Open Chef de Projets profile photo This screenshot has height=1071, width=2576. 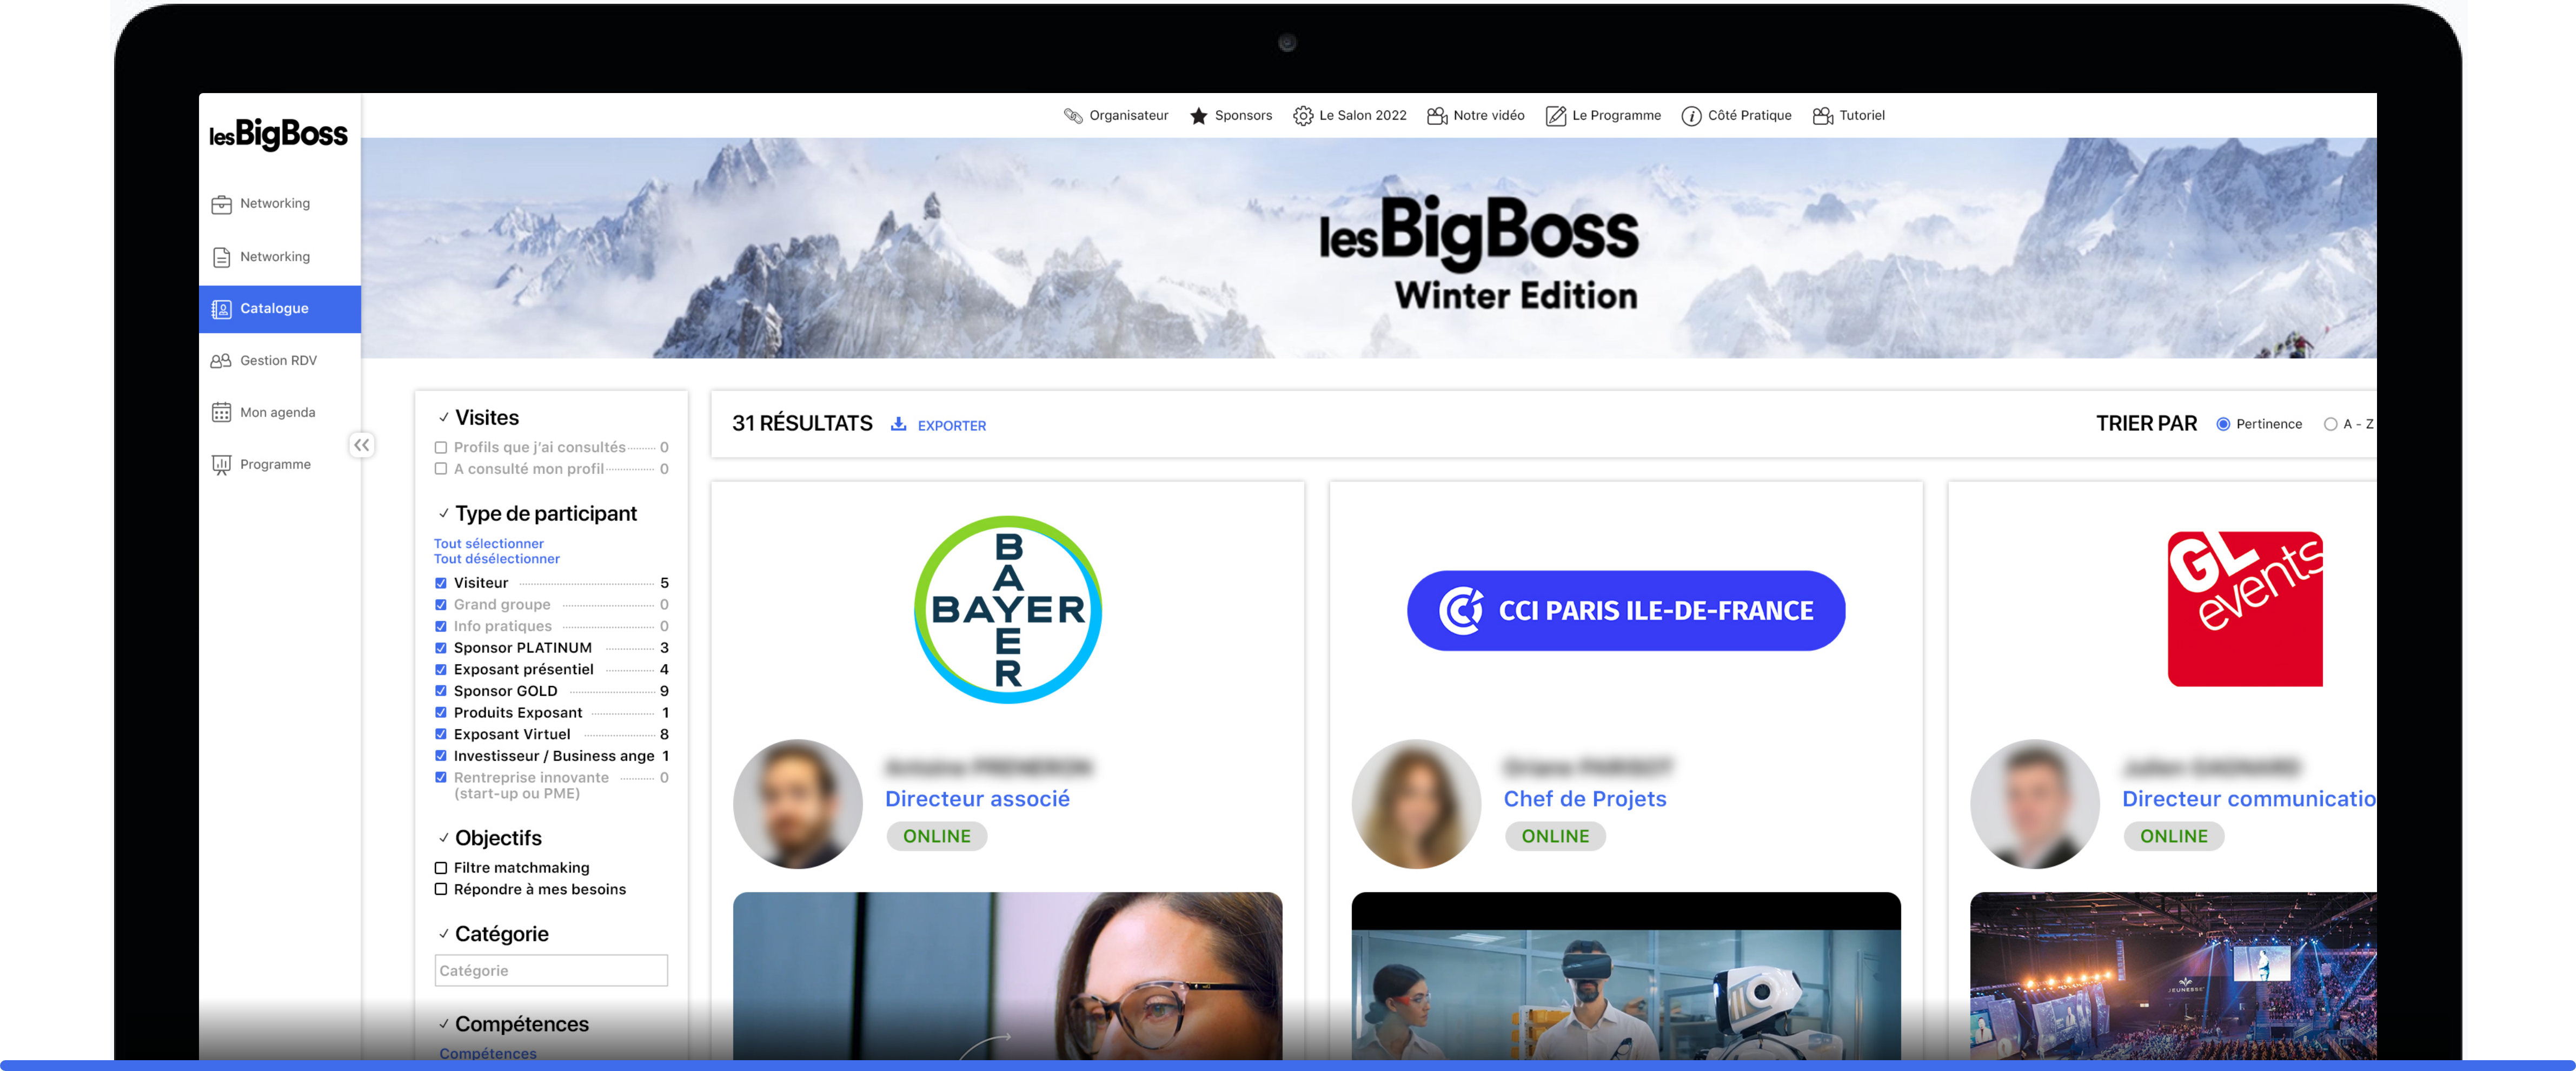pos(1416,804)
